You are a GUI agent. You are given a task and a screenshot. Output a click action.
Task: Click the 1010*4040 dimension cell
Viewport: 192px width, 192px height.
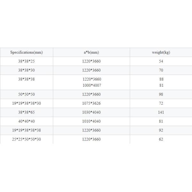[92, 121]
